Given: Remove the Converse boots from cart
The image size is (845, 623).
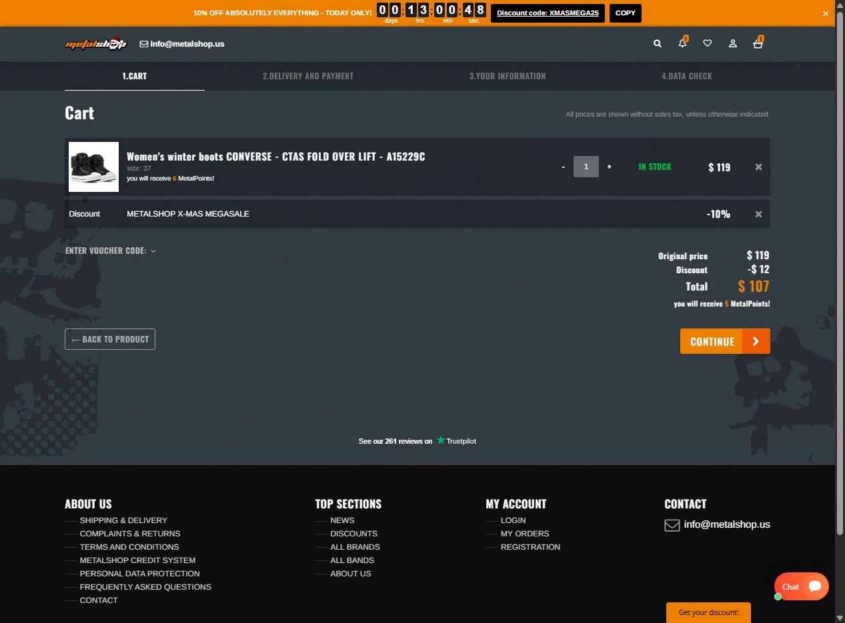Looking at the screenshot, I should [758, 167].
